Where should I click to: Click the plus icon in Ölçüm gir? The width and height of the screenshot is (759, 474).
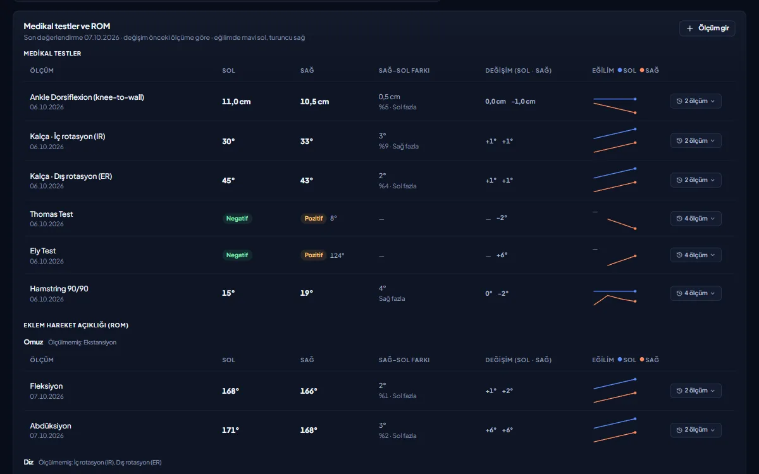pos(690,28)
